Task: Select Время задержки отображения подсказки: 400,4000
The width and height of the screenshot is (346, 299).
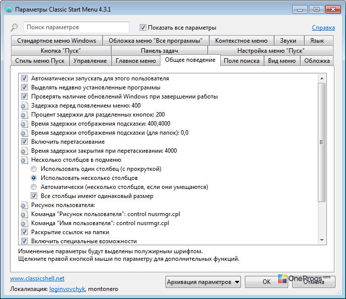Action: (101, 124)
